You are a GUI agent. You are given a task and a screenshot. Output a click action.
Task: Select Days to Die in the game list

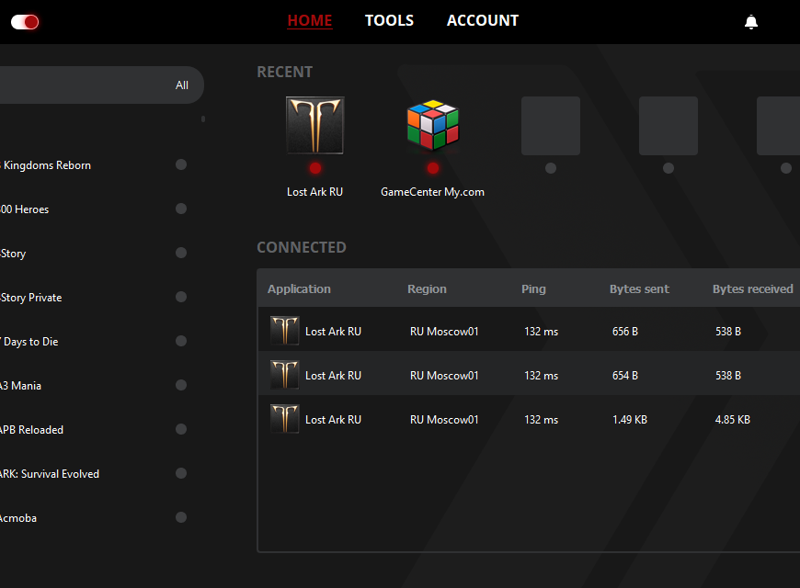[x=29, y=342]
